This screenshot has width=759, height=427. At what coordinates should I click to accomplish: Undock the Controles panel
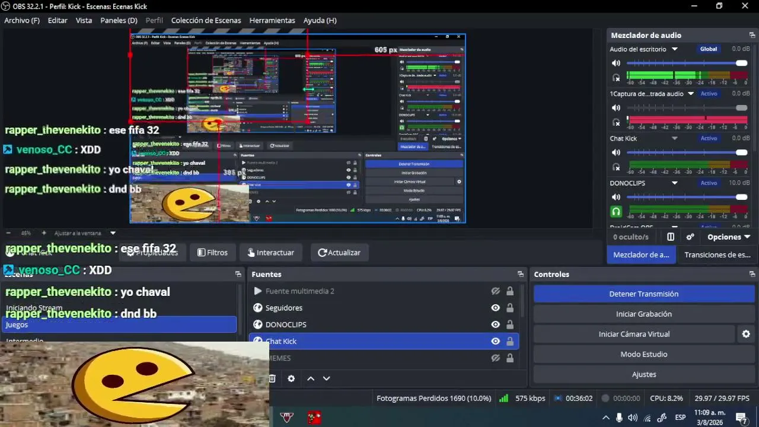point(752,274)
